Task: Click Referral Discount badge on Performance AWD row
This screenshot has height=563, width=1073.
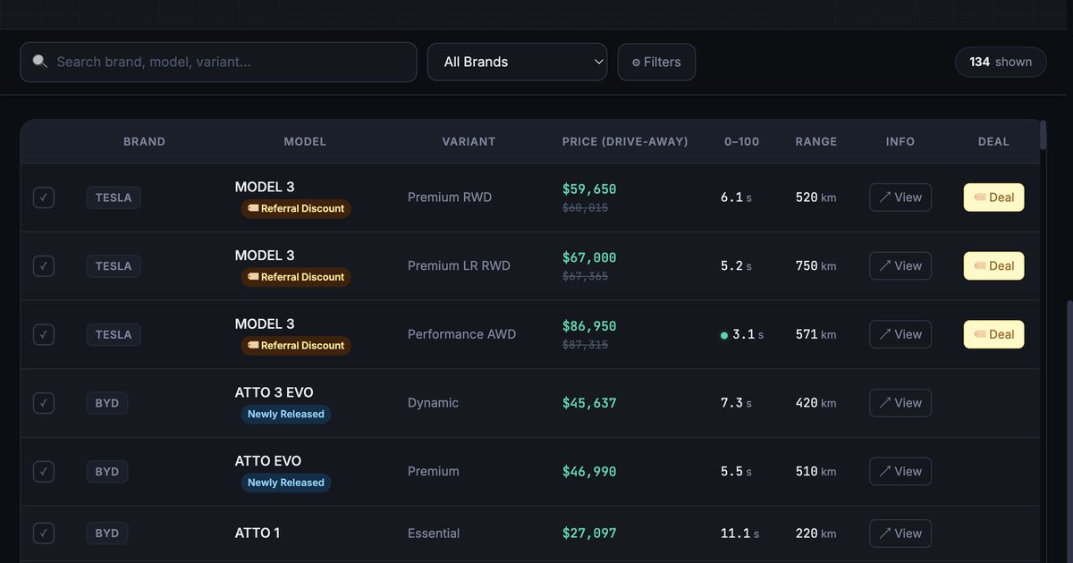Action: coord(296,345)
